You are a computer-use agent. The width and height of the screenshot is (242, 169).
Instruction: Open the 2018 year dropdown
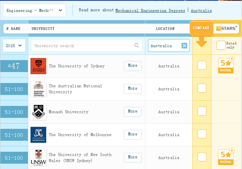14,45
